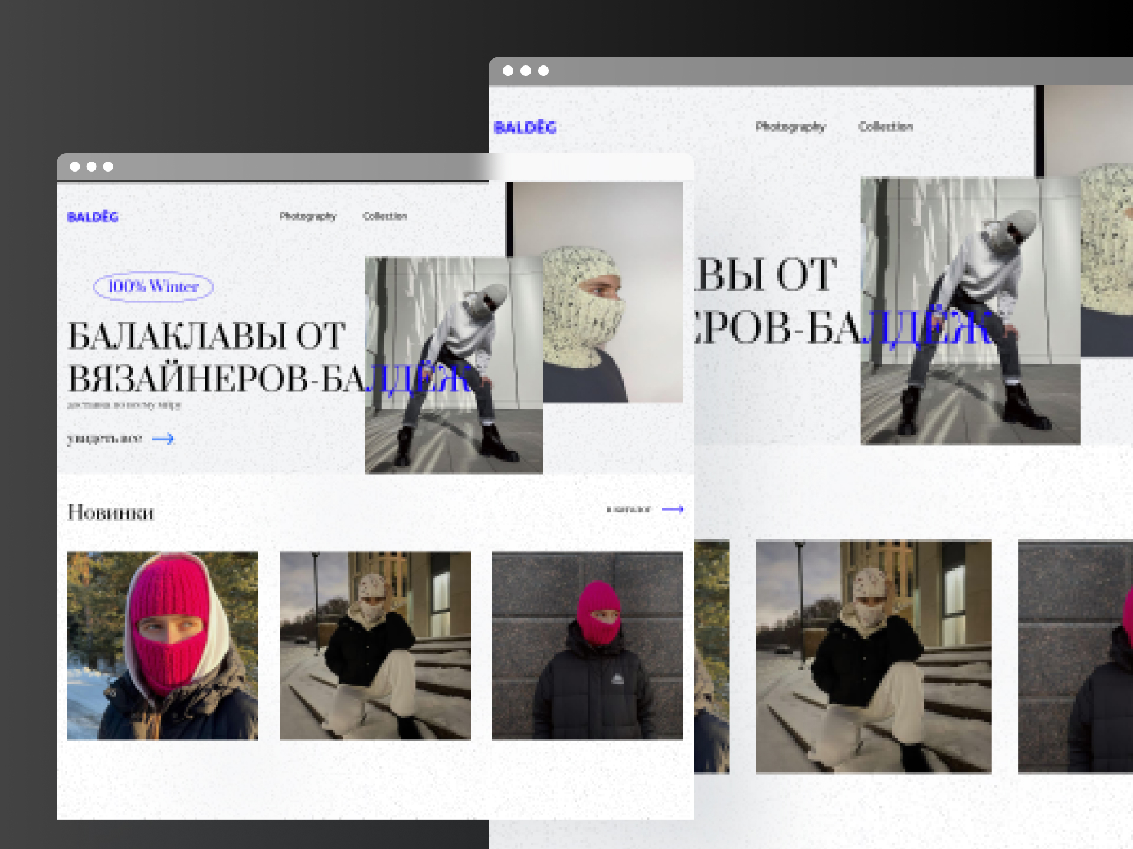The image size is (1133, 849).
Task: Click the 'Новинки' section heading
Action: [111, 512]
